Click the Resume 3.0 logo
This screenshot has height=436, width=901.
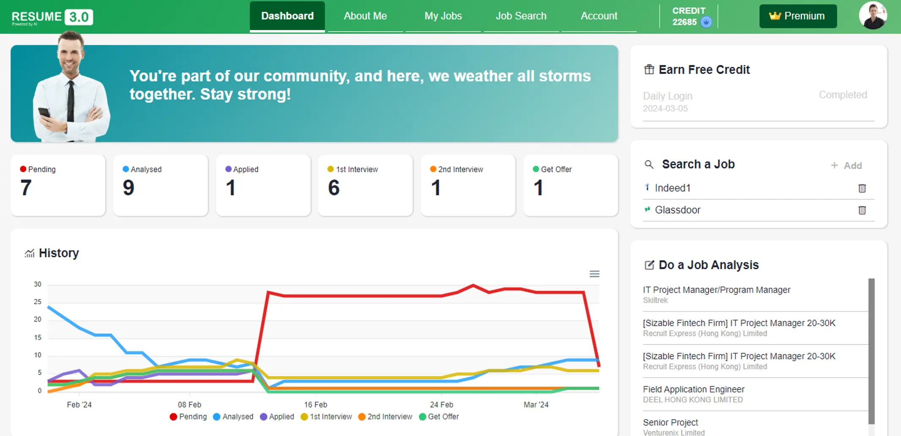pos(52,17)
